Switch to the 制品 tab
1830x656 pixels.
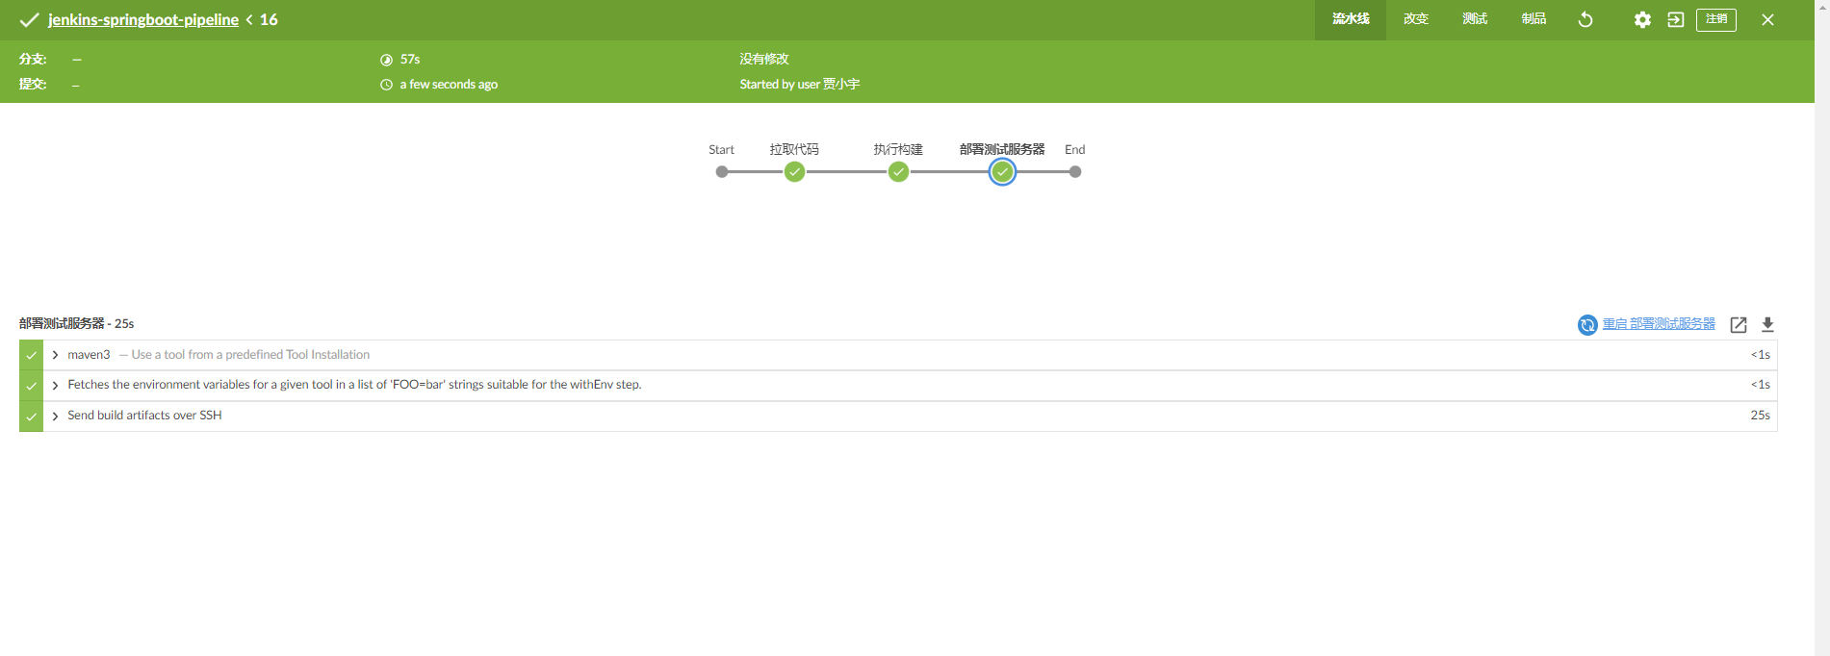1534,19
